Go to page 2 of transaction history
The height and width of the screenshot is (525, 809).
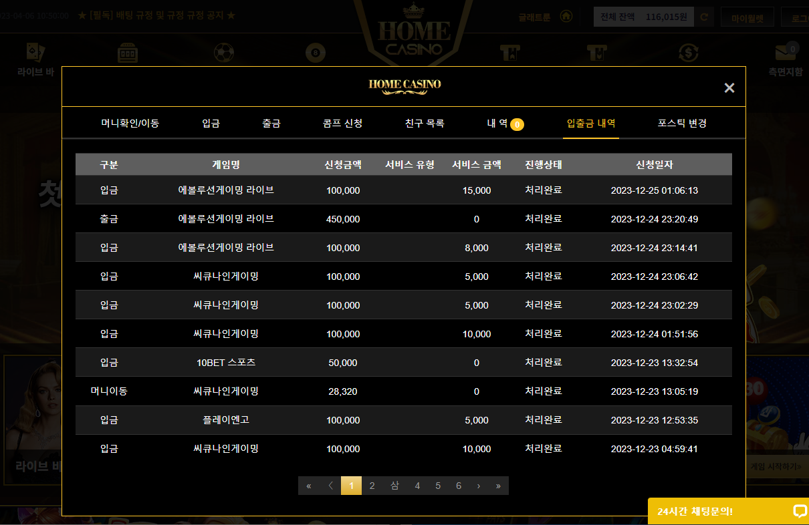tap(372, 486)
